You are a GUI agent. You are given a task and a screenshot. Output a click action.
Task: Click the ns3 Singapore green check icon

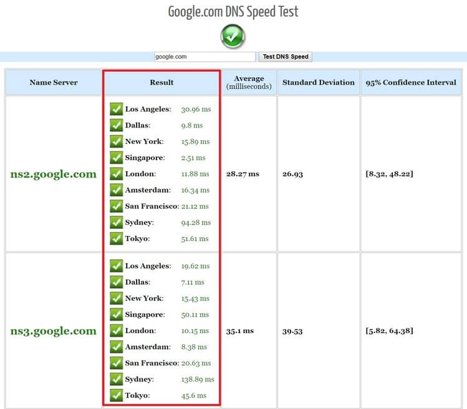[x=116, y=314]
